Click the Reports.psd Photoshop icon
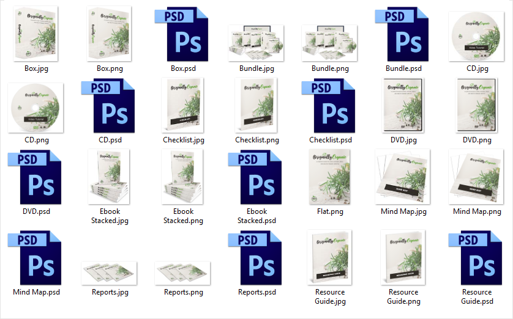The width and height of the screenshot is (513, 319). click(x=255, y=258)
